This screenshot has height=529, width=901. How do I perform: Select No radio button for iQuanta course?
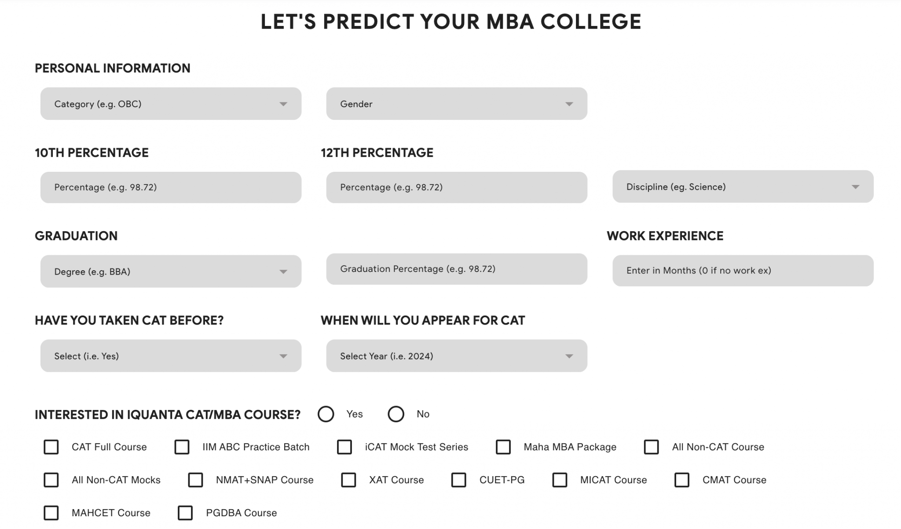coord(396,414)
